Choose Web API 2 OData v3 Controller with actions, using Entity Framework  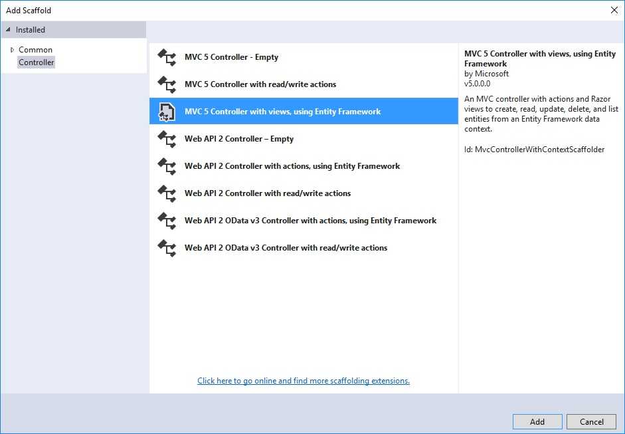(x=304, y=221)
